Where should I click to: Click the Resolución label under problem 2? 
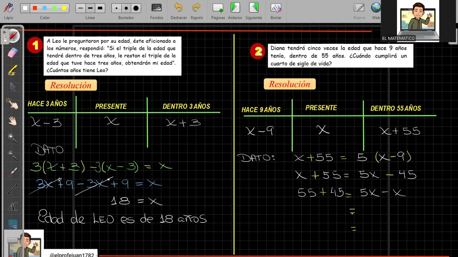[x=289, y=84]
